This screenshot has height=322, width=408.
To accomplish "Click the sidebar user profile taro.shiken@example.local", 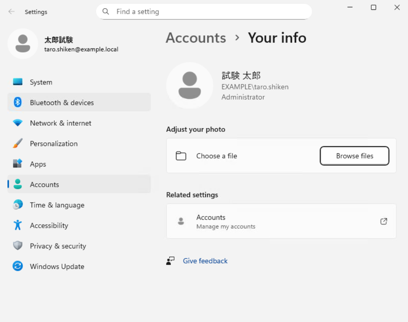I will (81, 49).
